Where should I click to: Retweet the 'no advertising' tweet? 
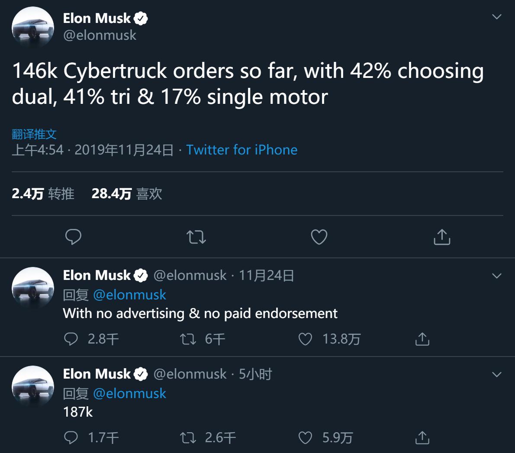click(x=188, y=339)
